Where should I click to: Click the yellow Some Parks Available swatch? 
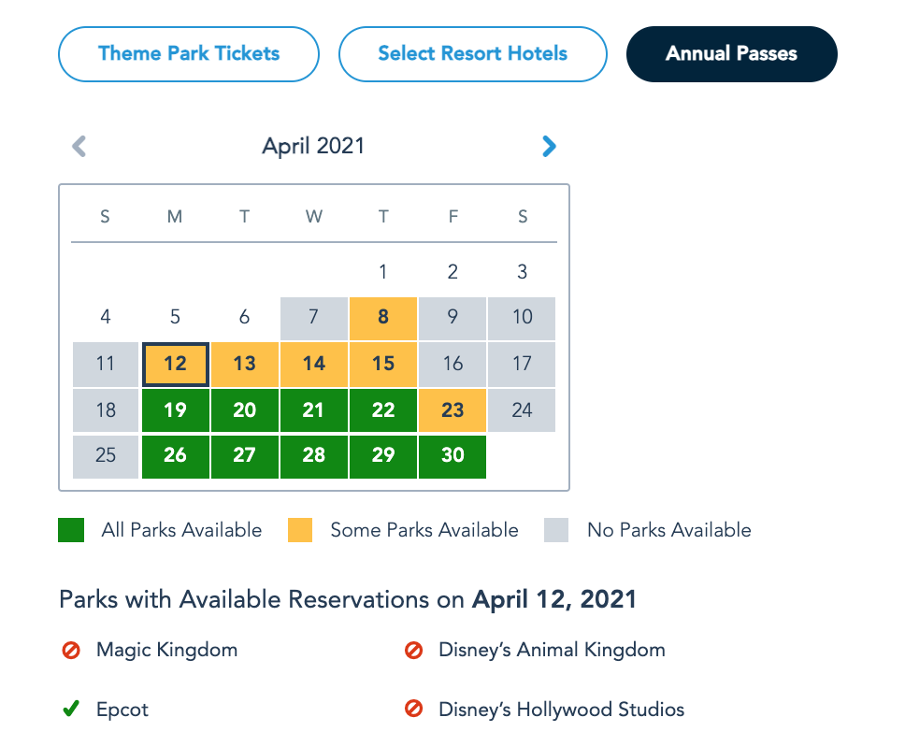click(x=299, y=530)
